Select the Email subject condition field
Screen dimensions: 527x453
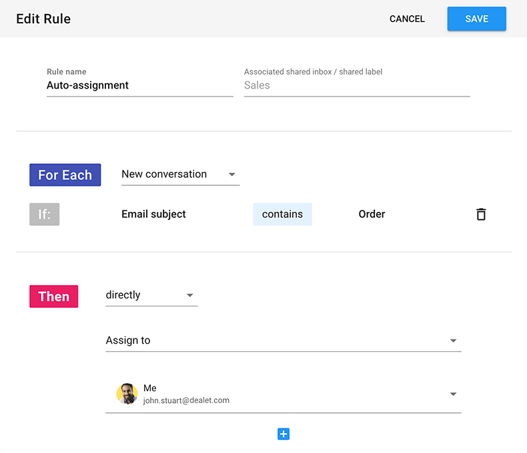click(153, 215)
